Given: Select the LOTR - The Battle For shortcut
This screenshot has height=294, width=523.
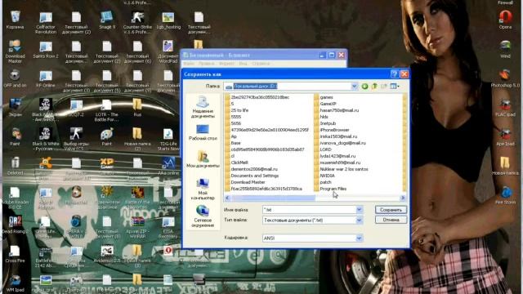Looking at the screenshot, I should click(107, 110).
